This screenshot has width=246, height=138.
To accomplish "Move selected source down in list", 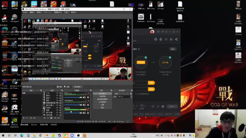I will coord(59,118).
